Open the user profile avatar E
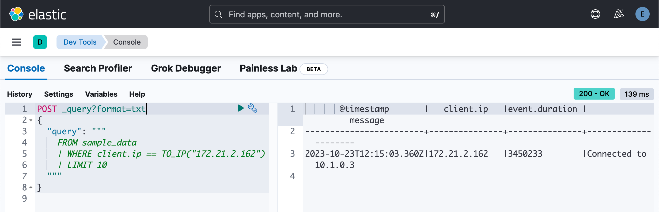 (642, 14)
